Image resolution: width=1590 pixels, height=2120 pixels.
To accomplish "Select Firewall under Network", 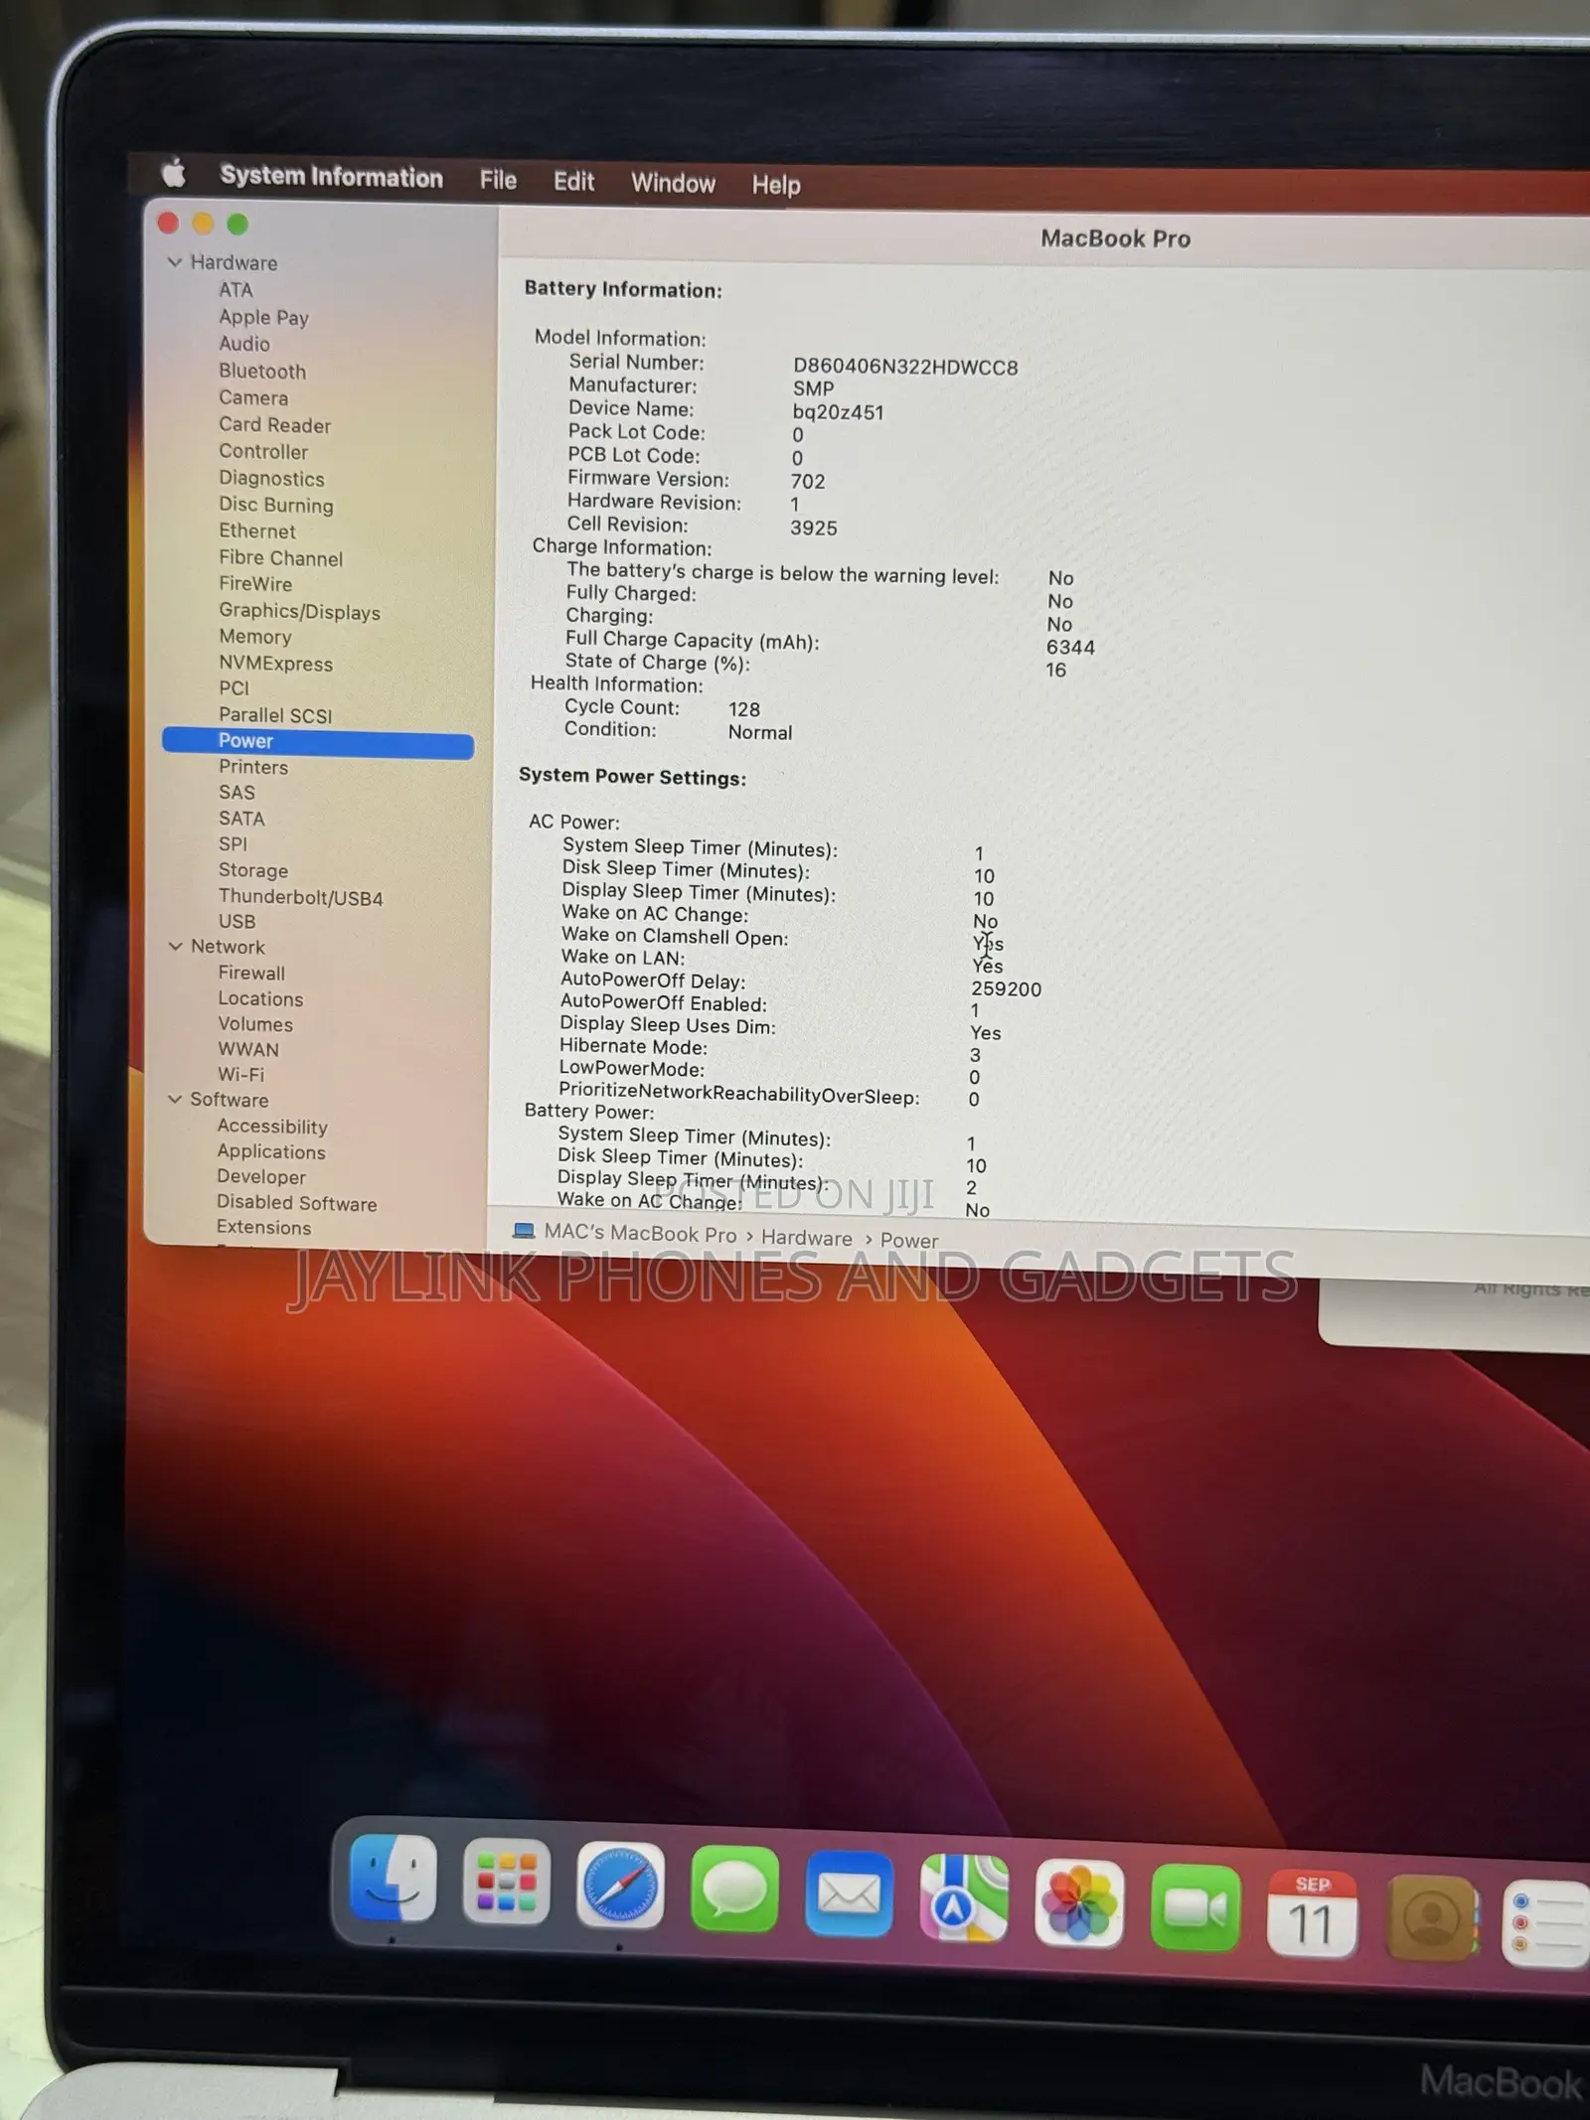I will 251,973.
